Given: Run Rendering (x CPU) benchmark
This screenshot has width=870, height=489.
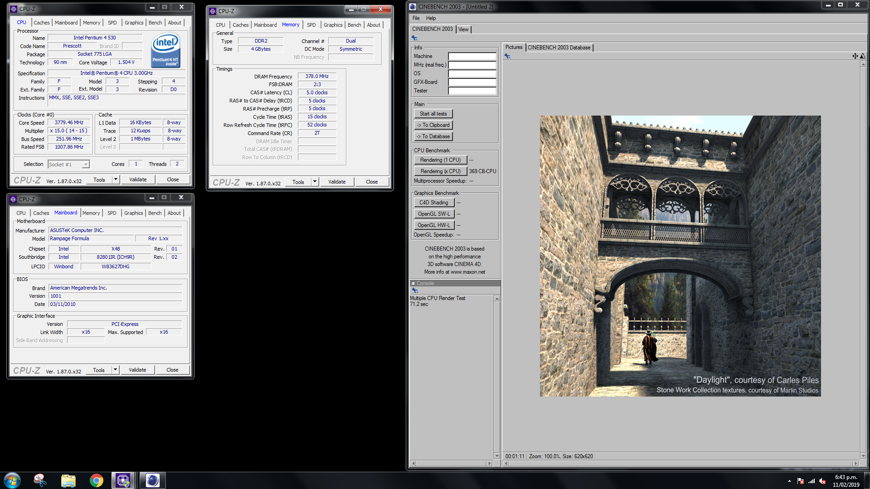Looking at the screenshot, I should point(440,171).
